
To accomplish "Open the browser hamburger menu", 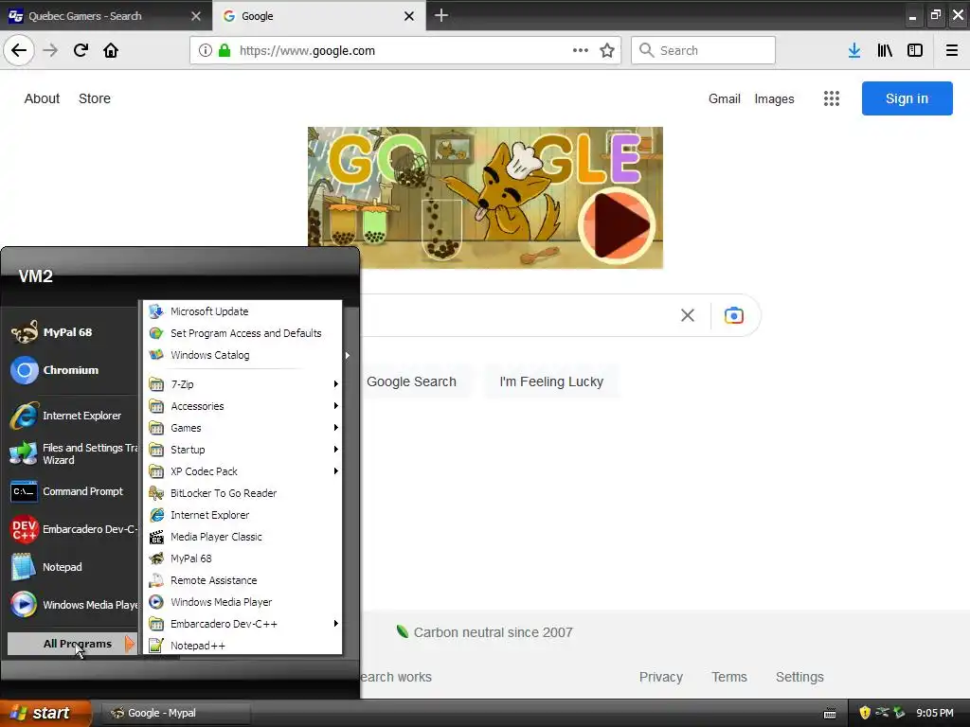I will tap(952, 50).
